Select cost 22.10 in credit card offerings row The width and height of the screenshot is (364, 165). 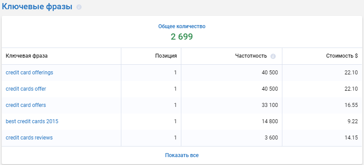(351, 73)
